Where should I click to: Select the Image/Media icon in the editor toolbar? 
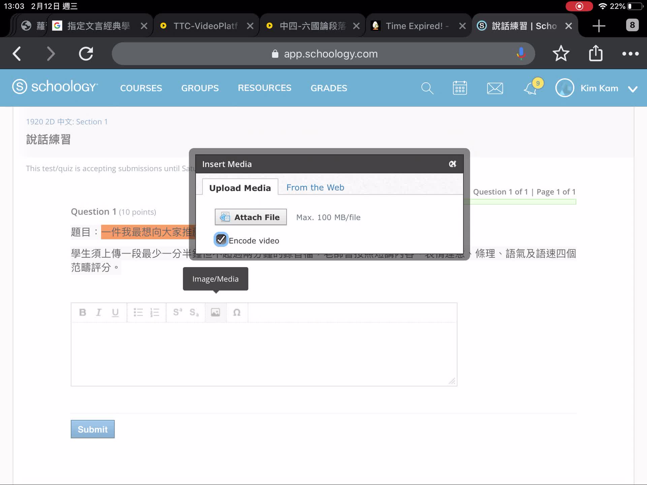pos(216,312)
